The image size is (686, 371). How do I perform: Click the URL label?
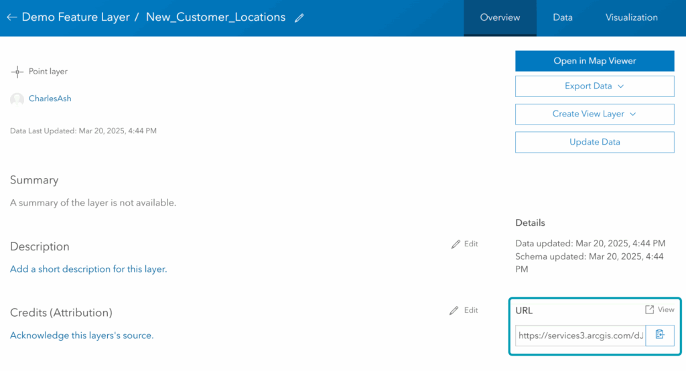click(x=524, y=311)
